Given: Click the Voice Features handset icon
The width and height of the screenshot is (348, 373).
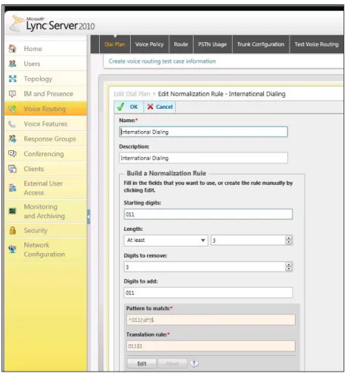Looking at the screenshot, I should pyautogui.click(x=12, y=124).
